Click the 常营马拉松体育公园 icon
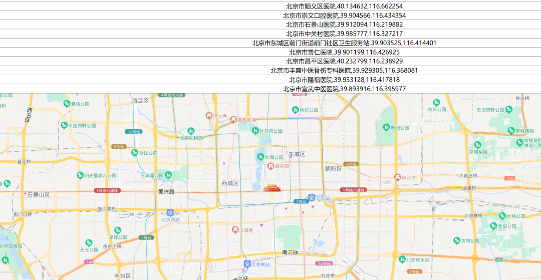The width and height of the screenshot is (541, 280). [520, 142]
